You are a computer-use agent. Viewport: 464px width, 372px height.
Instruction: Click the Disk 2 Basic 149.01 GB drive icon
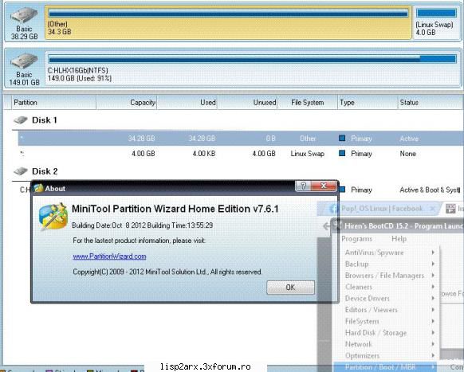[x=24, y=61]
